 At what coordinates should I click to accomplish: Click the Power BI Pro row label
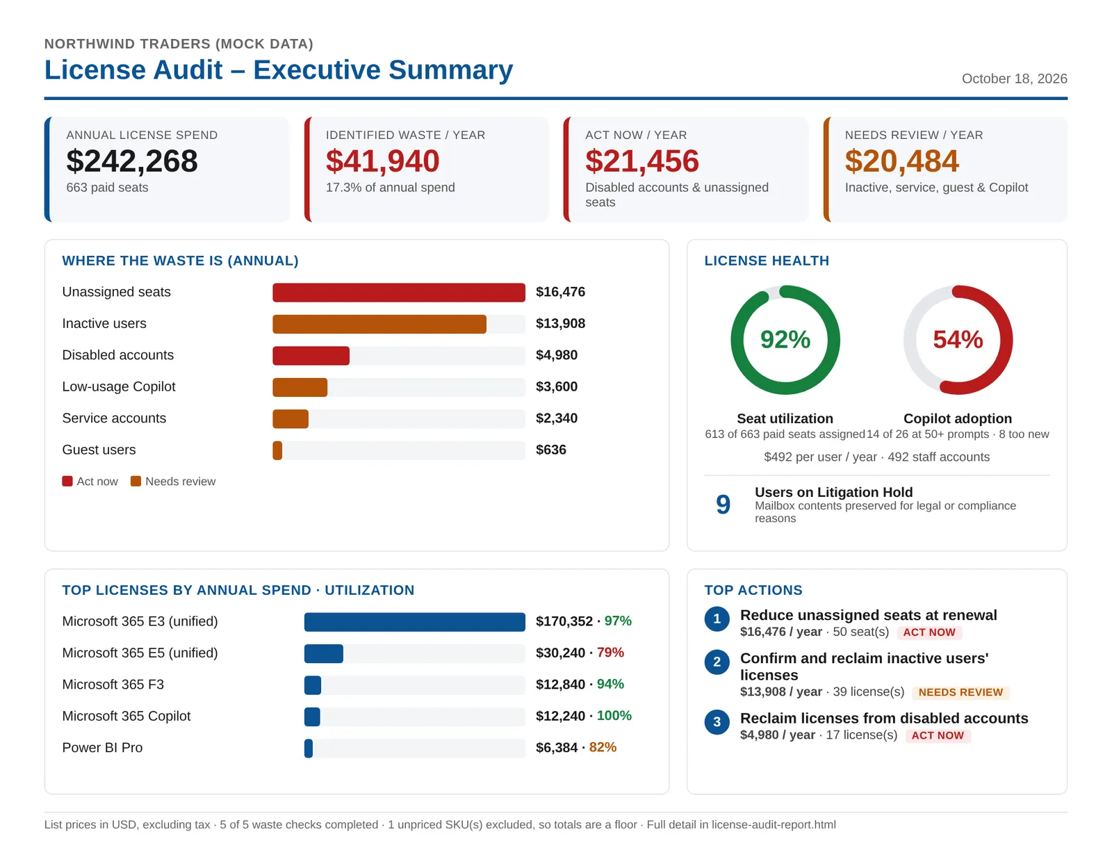(x=102, y=748)
